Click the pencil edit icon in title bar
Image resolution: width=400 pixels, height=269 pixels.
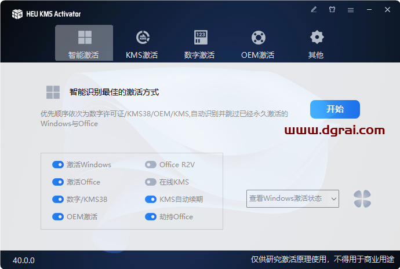(314, 10)
